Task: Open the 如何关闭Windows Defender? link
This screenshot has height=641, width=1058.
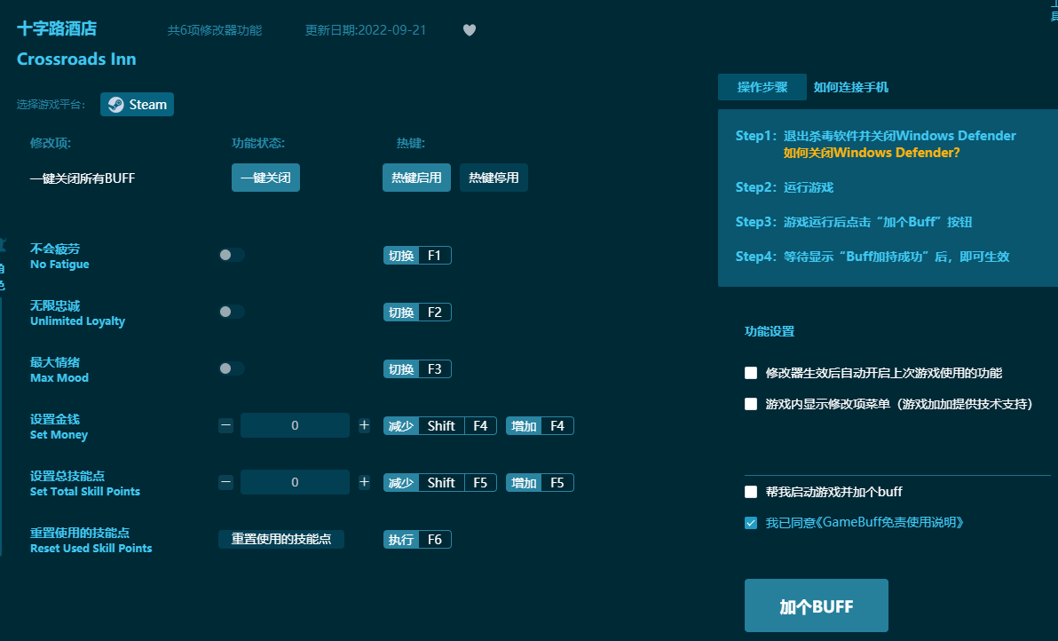Action: 872,153
